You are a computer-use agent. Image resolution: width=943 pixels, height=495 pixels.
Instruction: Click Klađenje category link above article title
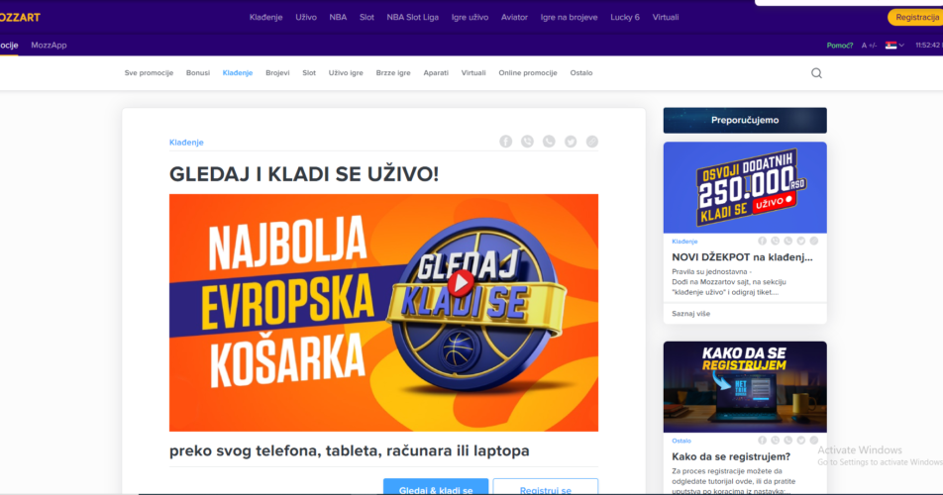186,143
